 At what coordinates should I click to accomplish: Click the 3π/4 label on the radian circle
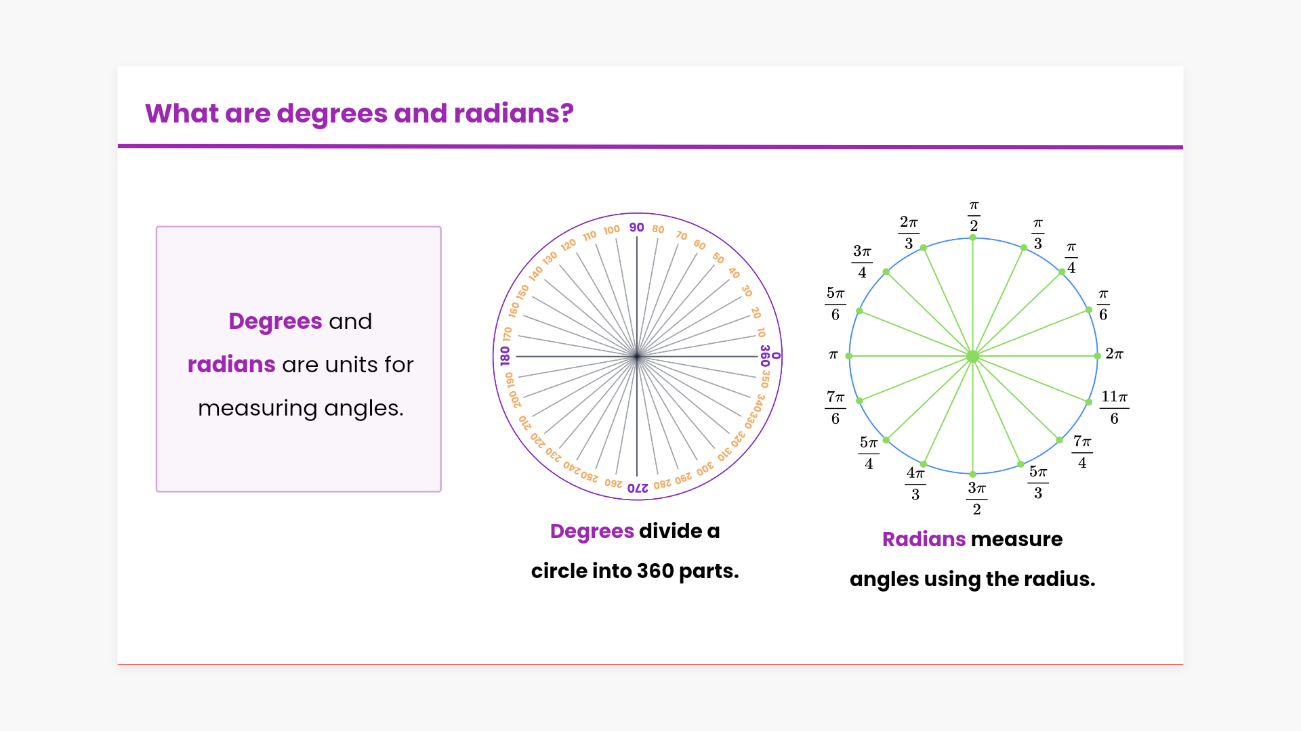click(862, 261)
